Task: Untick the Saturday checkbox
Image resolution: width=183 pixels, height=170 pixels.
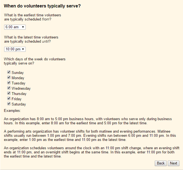Action: (9, 104)
